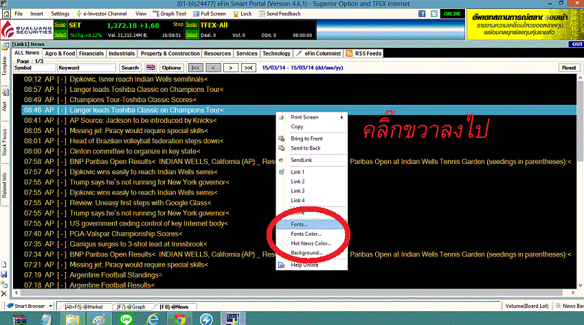Image resolution: width=584 pixels, height=325 pixels.
Task: Switch to [F7]-@Graph bottom tab
Action: pos(131,306)
